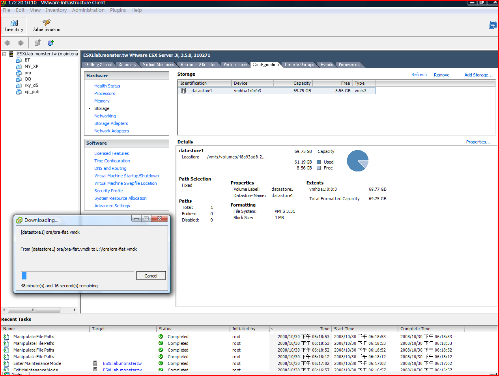Open the Virtual Machine Swapfile Location link
This screenshot has height=376, width=499.
pyautogui.click(x=125, y=183)
